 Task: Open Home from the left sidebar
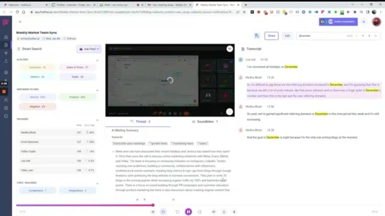coord(6,37)
